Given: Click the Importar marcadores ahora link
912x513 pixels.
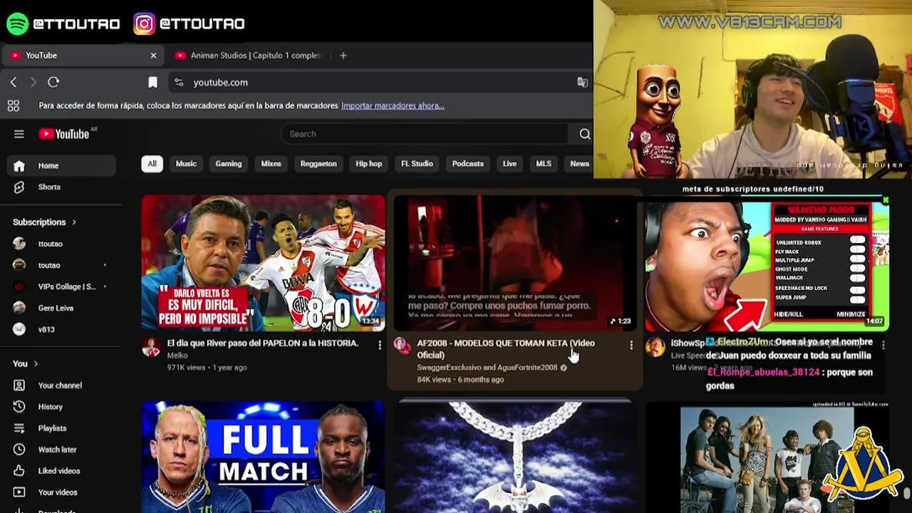Looking at the screenshot, I should (393, 106).
